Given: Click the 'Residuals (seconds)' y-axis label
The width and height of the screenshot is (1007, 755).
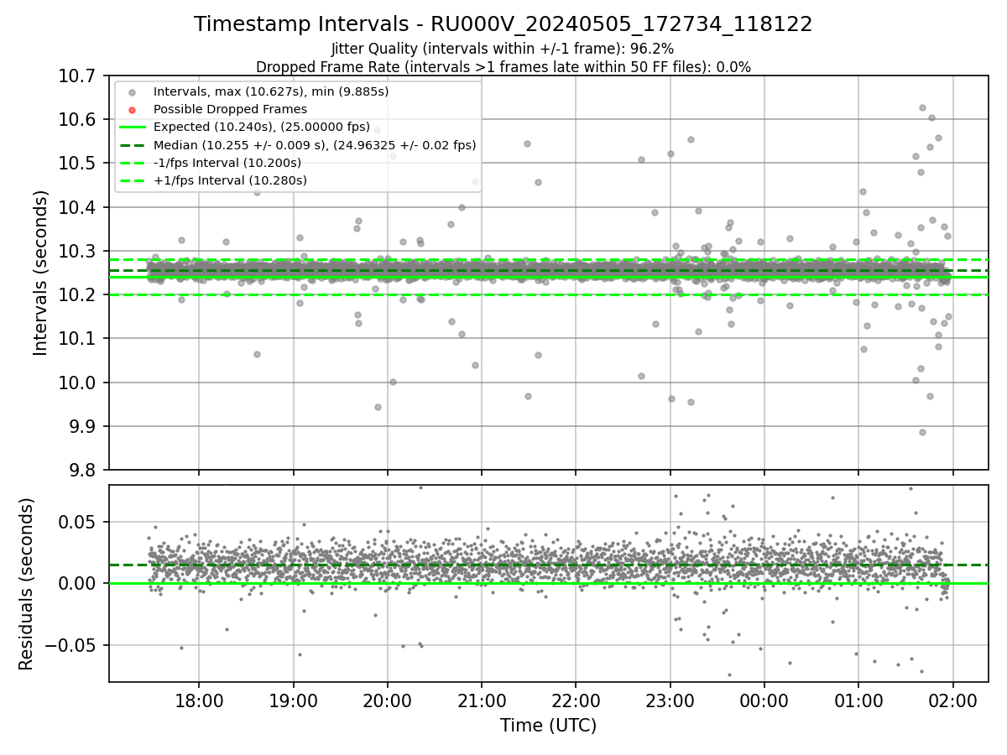Looking at the screenshot, I should [x=26, y=584].
